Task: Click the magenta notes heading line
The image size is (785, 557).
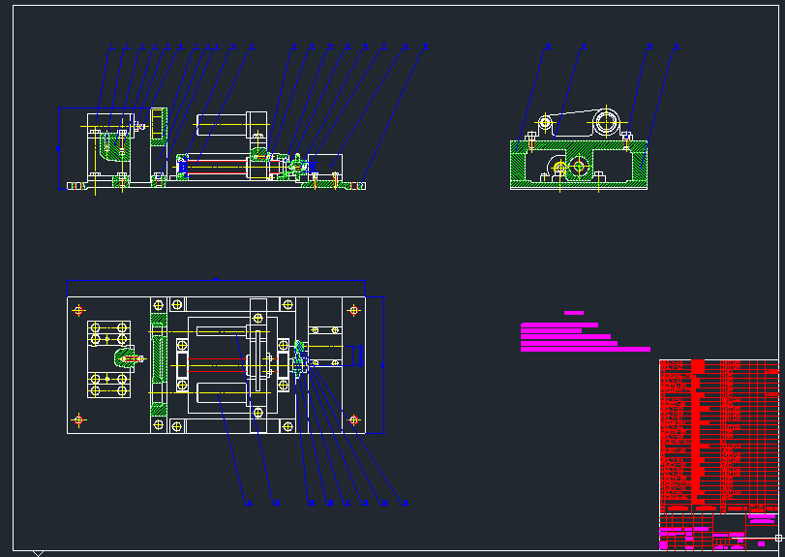Action: (573, 313)
